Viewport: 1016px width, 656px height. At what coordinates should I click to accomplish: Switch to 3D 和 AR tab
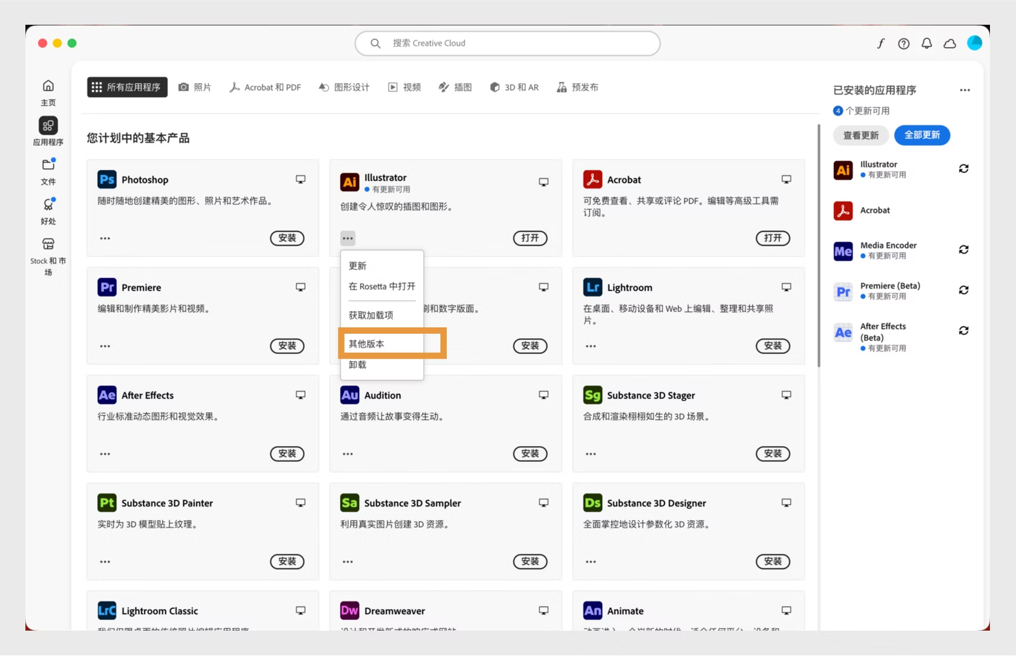coord(514,87)
